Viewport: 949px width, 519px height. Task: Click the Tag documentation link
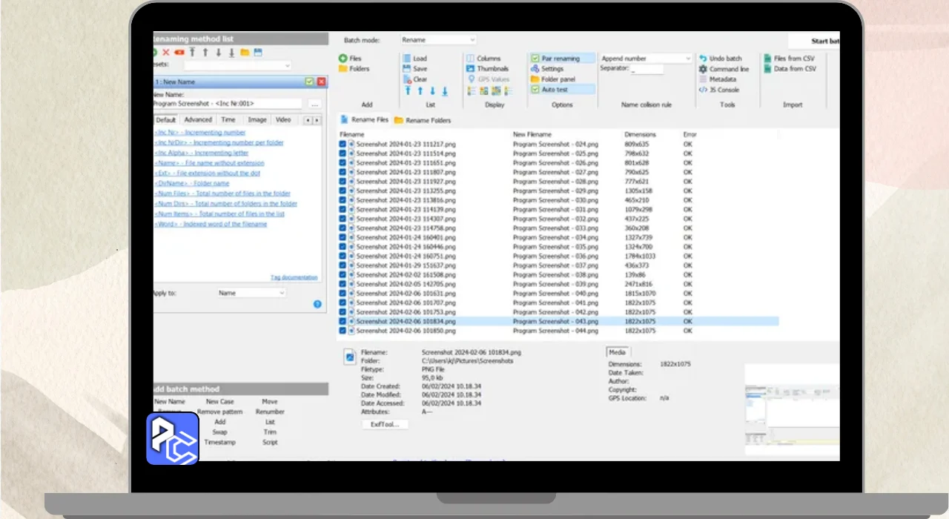[x=294, y=278]
